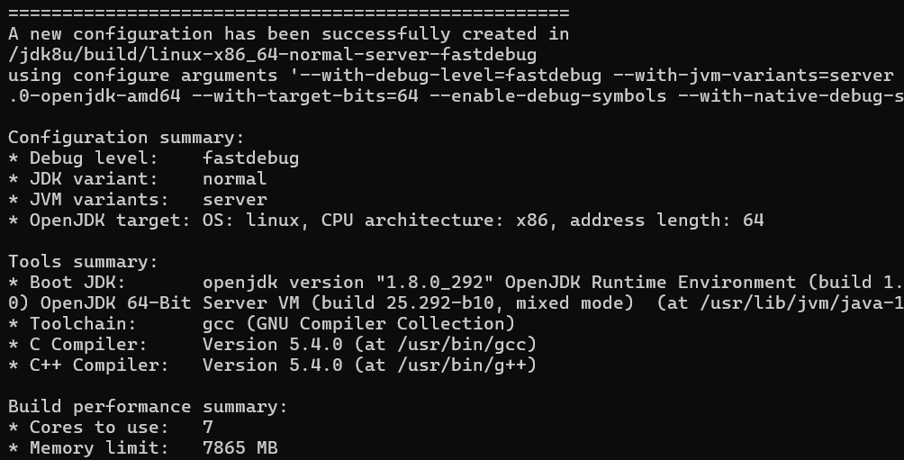This screenshot has width=904, height=460.
Task: Click the 'Build performance summary:' heading
Action: pyautogui.click(x=148, y=406)
